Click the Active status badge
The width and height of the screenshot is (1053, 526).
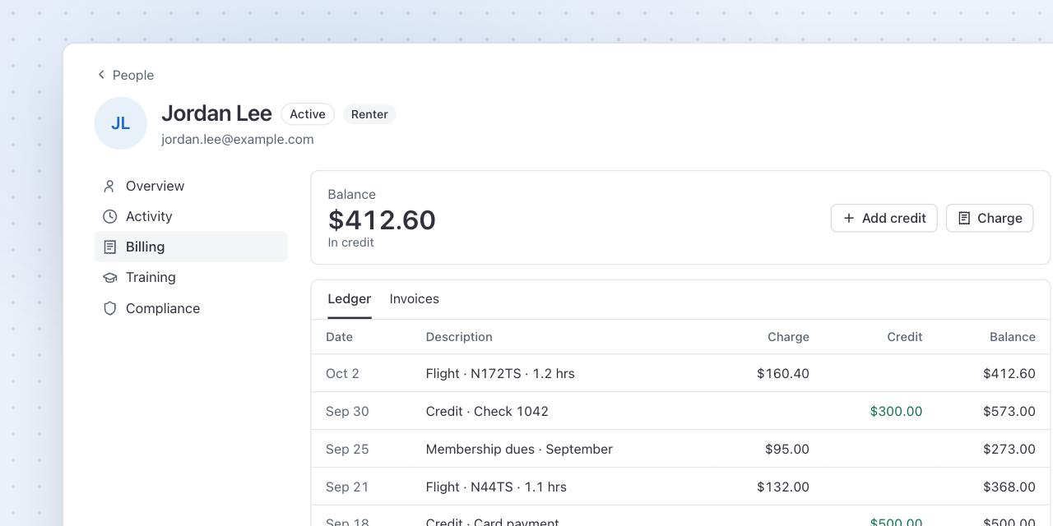point(308,114)
